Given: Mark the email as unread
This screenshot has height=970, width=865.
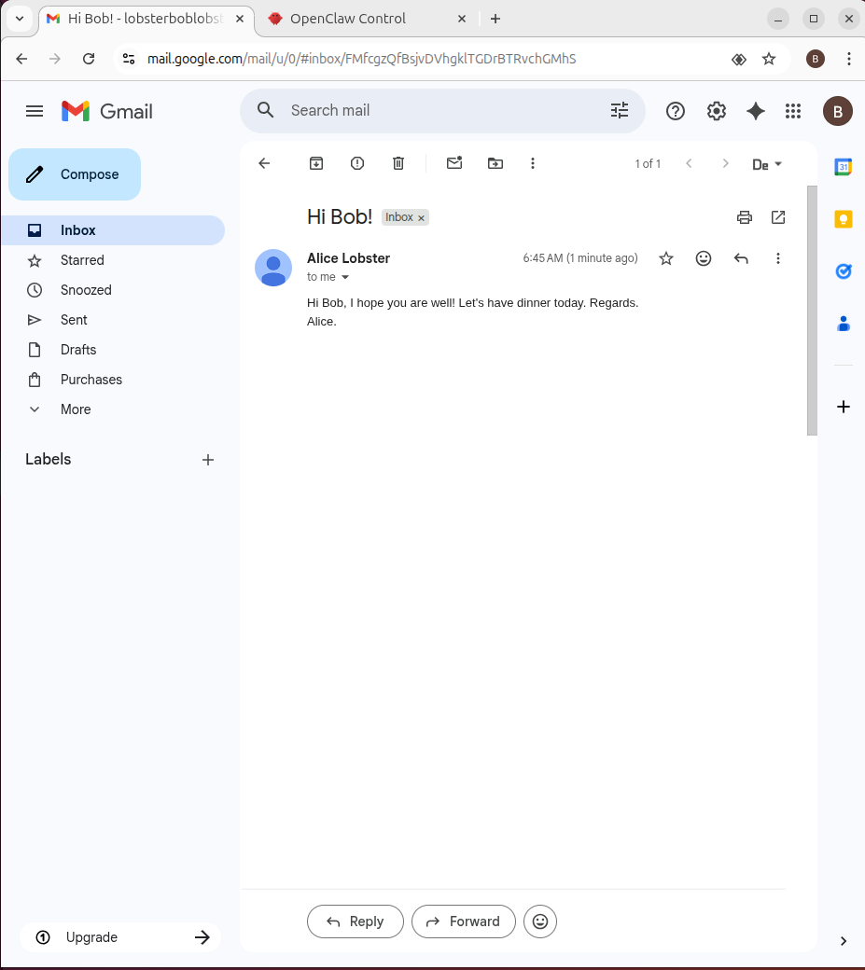Looking at the screenshot, I should coord(454,163).
